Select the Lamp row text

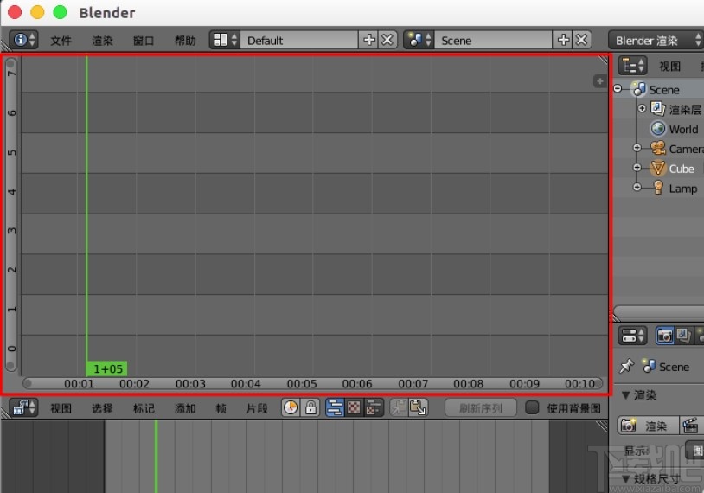683,189
